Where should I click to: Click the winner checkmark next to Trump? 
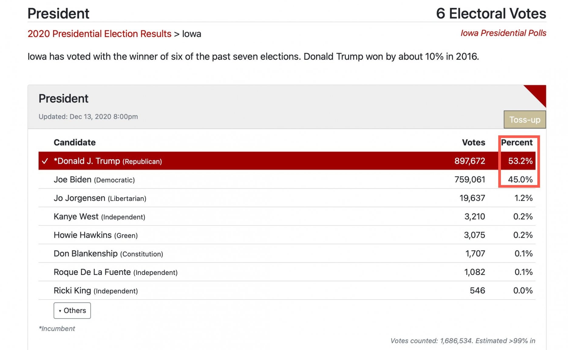point(45,161)
